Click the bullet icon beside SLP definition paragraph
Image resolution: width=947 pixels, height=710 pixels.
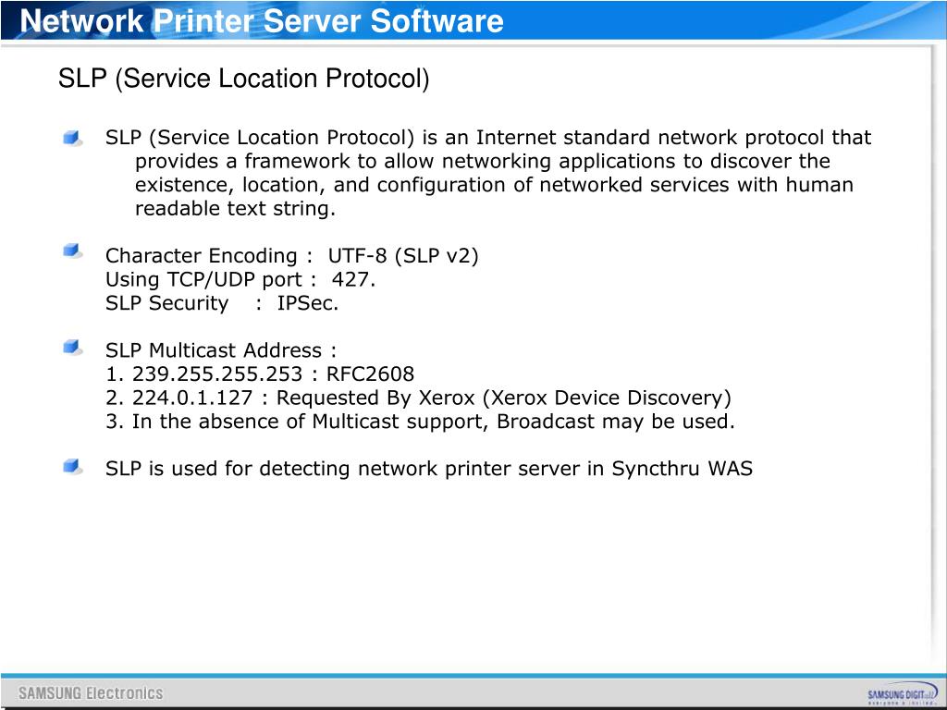[72, 139]
